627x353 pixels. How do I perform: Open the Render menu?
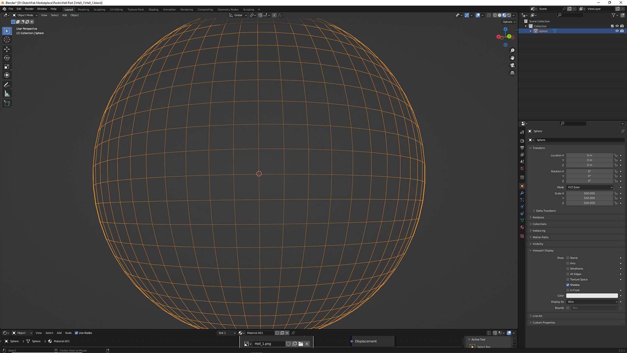point(29,9)
